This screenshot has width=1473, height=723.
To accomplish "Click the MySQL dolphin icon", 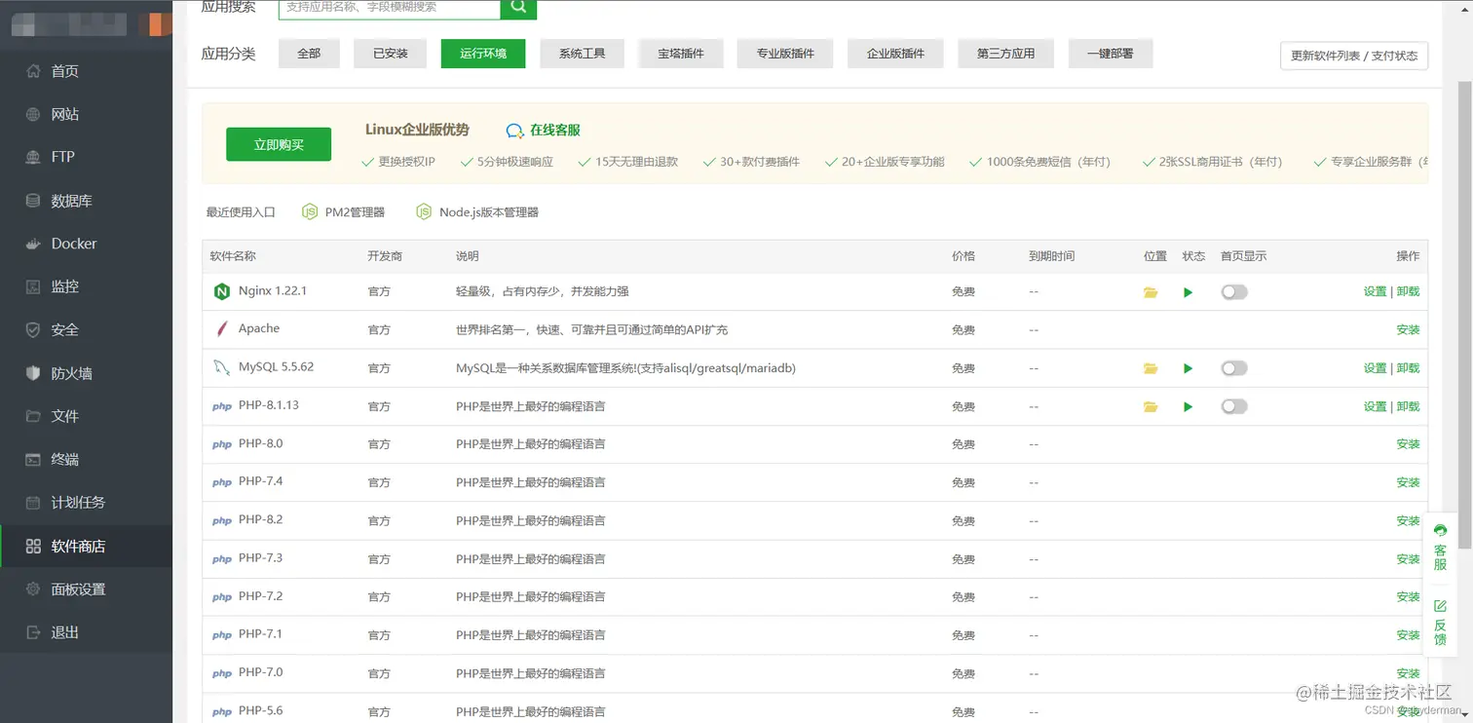I will 221,367.
